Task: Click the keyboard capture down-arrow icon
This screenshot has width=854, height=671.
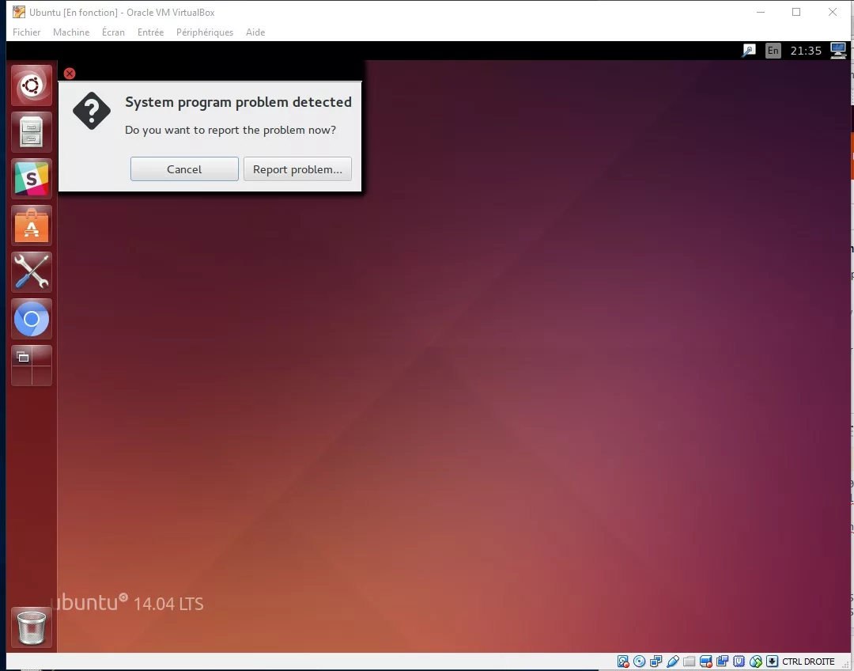Action: (772, 662)
